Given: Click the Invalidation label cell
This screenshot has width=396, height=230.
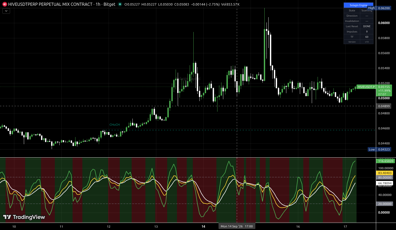Looking at the screenshot, I should [352, 21].
